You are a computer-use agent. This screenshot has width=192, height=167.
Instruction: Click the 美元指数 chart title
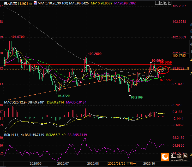(x=10, y=3)
